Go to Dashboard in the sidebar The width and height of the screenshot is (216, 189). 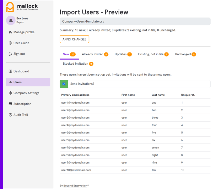click(x=28, y=71)
